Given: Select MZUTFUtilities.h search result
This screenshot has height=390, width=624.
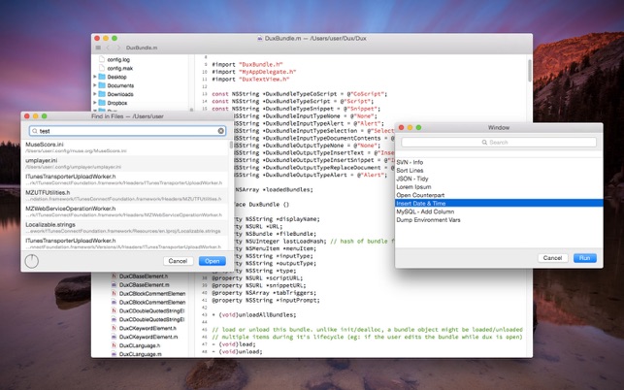Looking at the screenshot, I should click(125, 195).
